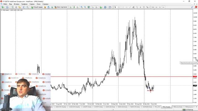The image size is (198, 111).
Task: Toggle chart shift icon
Action: click(x=97, y=7)
